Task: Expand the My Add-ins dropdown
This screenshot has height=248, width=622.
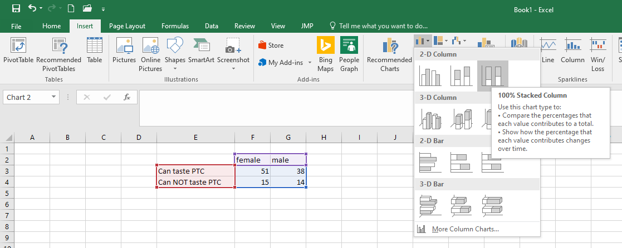Action: [310, 63]
